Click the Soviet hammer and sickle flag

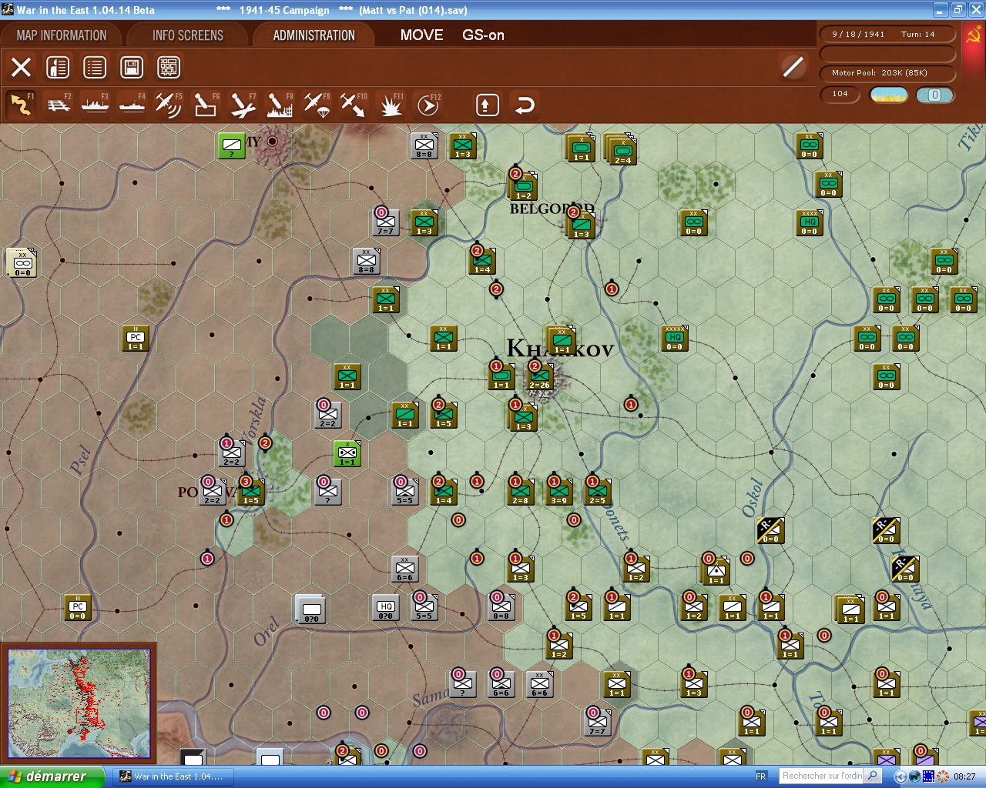point(973,36)
